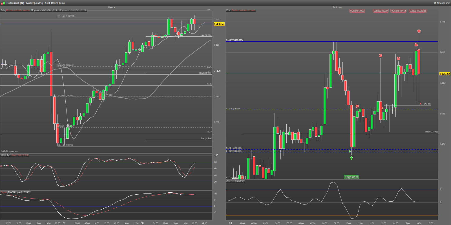Viewport: 451px width, 225px height.
Task: Click the '3 441,77 (100,00%)' Fibonacci label on the hourly chart
Action: pyautogui.click(x=66, y=16)
